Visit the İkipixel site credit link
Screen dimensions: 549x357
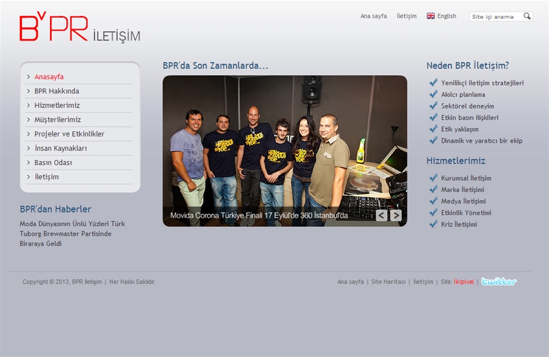[464, 282]
